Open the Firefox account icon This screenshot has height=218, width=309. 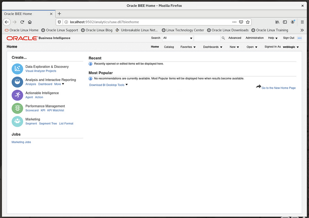[x=293, y=22]
